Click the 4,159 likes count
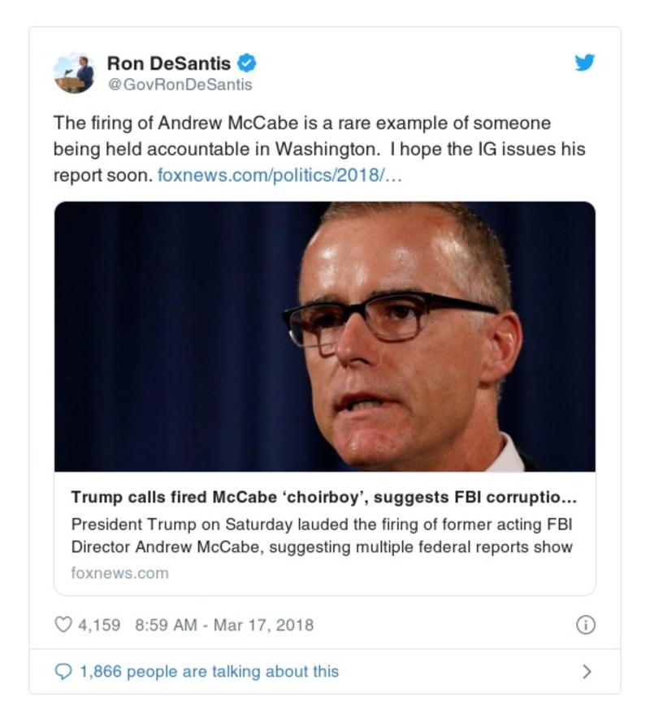This screenshot has width=650, height=722. point(98,625)
